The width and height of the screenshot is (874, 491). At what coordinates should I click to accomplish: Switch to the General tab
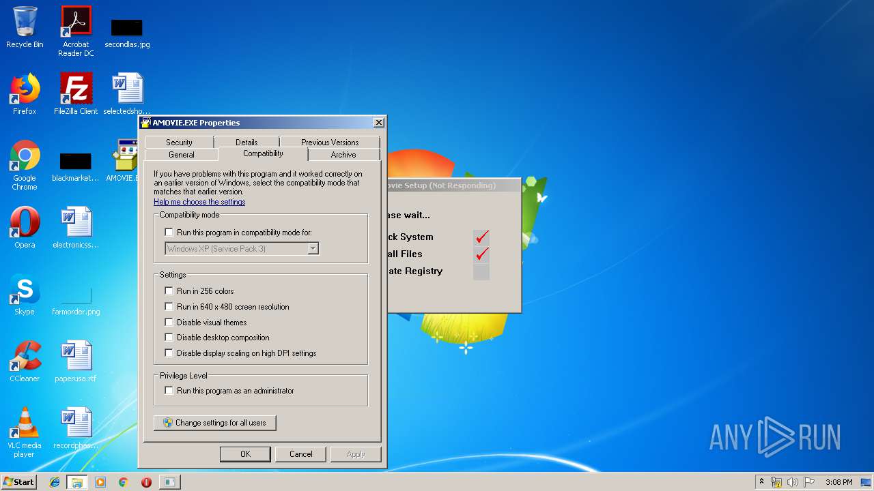pyautogui.click(x=182, y=155)
